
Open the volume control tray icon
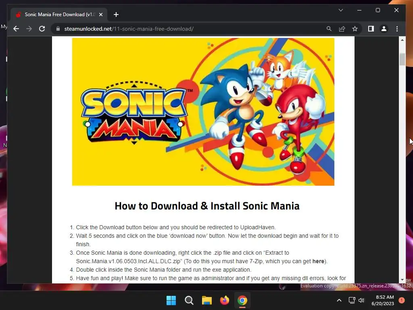tap(361, 300)
